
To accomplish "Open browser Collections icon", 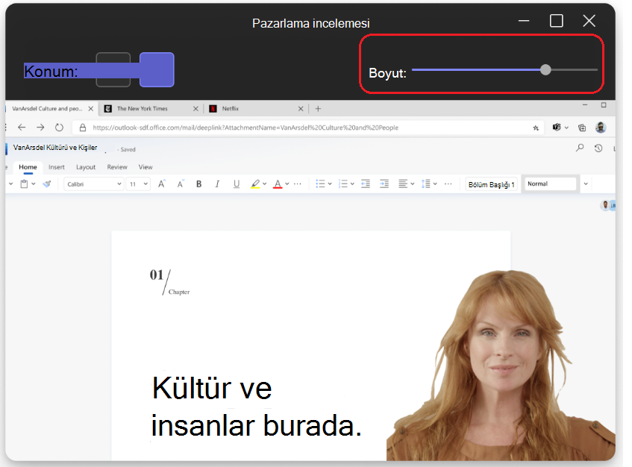I will click(582, 128).
